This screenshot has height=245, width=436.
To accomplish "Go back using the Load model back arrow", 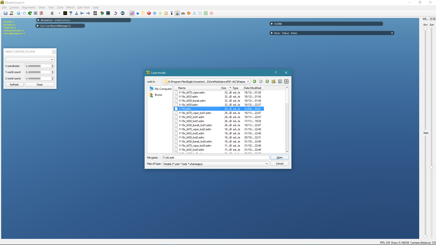I will click(255, 82).
